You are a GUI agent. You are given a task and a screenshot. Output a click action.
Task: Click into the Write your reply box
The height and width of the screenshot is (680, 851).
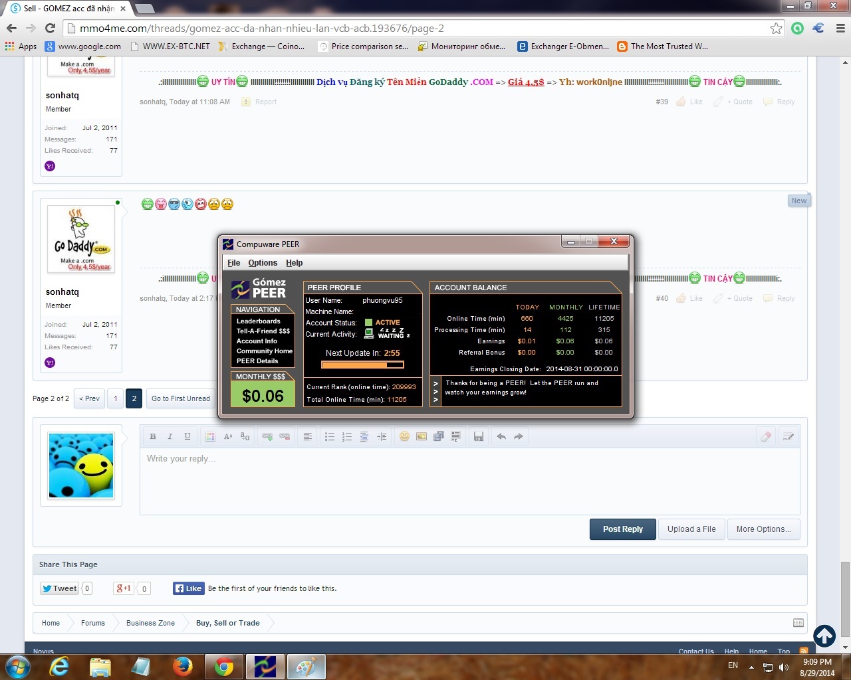[x=469, y=481]
